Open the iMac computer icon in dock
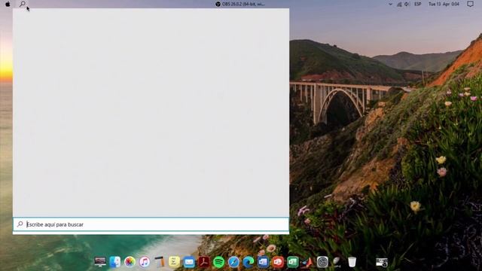The image size is (482, 271). (x=100, y=262)
